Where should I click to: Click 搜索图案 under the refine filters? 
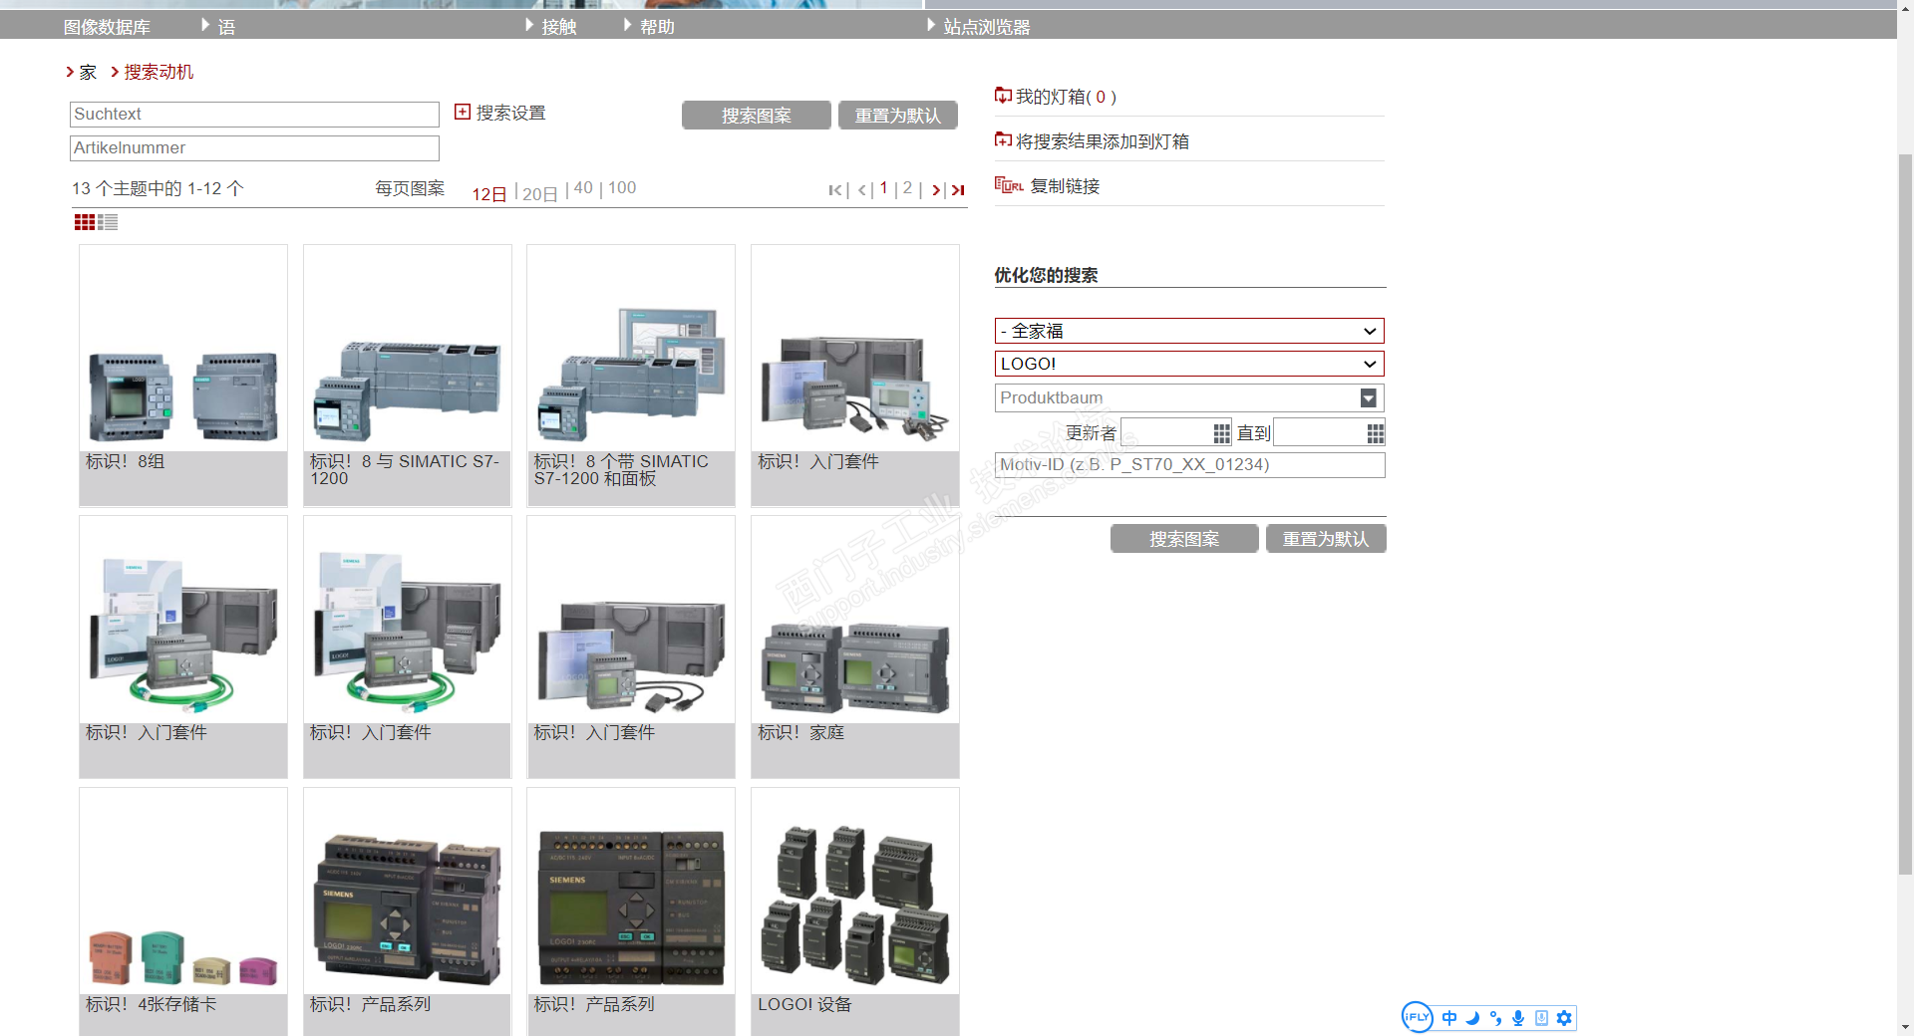pyautogui.click(x=1184, y=539)
